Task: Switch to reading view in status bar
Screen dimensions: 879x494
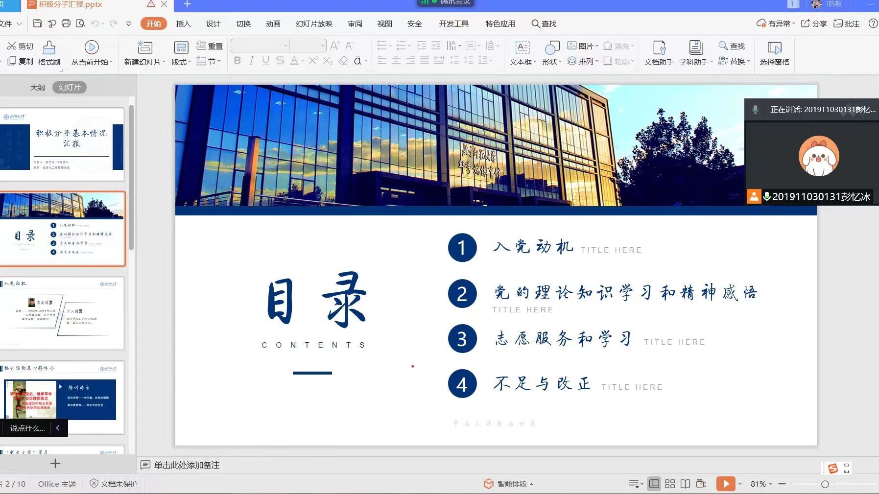Action: pos(685,484)
